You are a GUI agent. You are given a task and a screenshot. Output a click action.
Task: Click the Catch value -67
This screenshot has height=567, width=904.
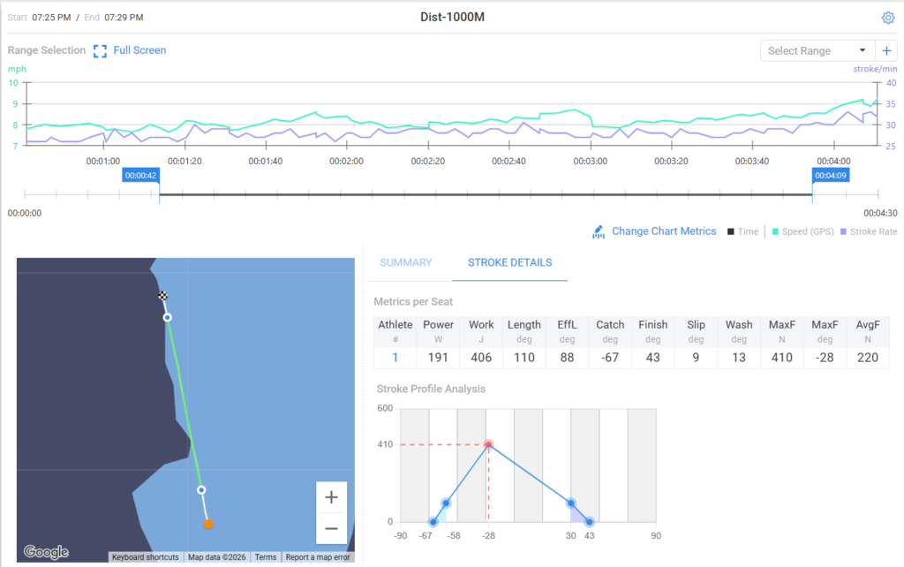609,358
